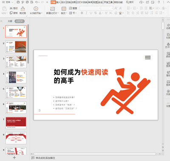Open the 艺术字 panel in right sidebar
The width and height of the screenshot is (170, 161).
[x=168, y=45]
